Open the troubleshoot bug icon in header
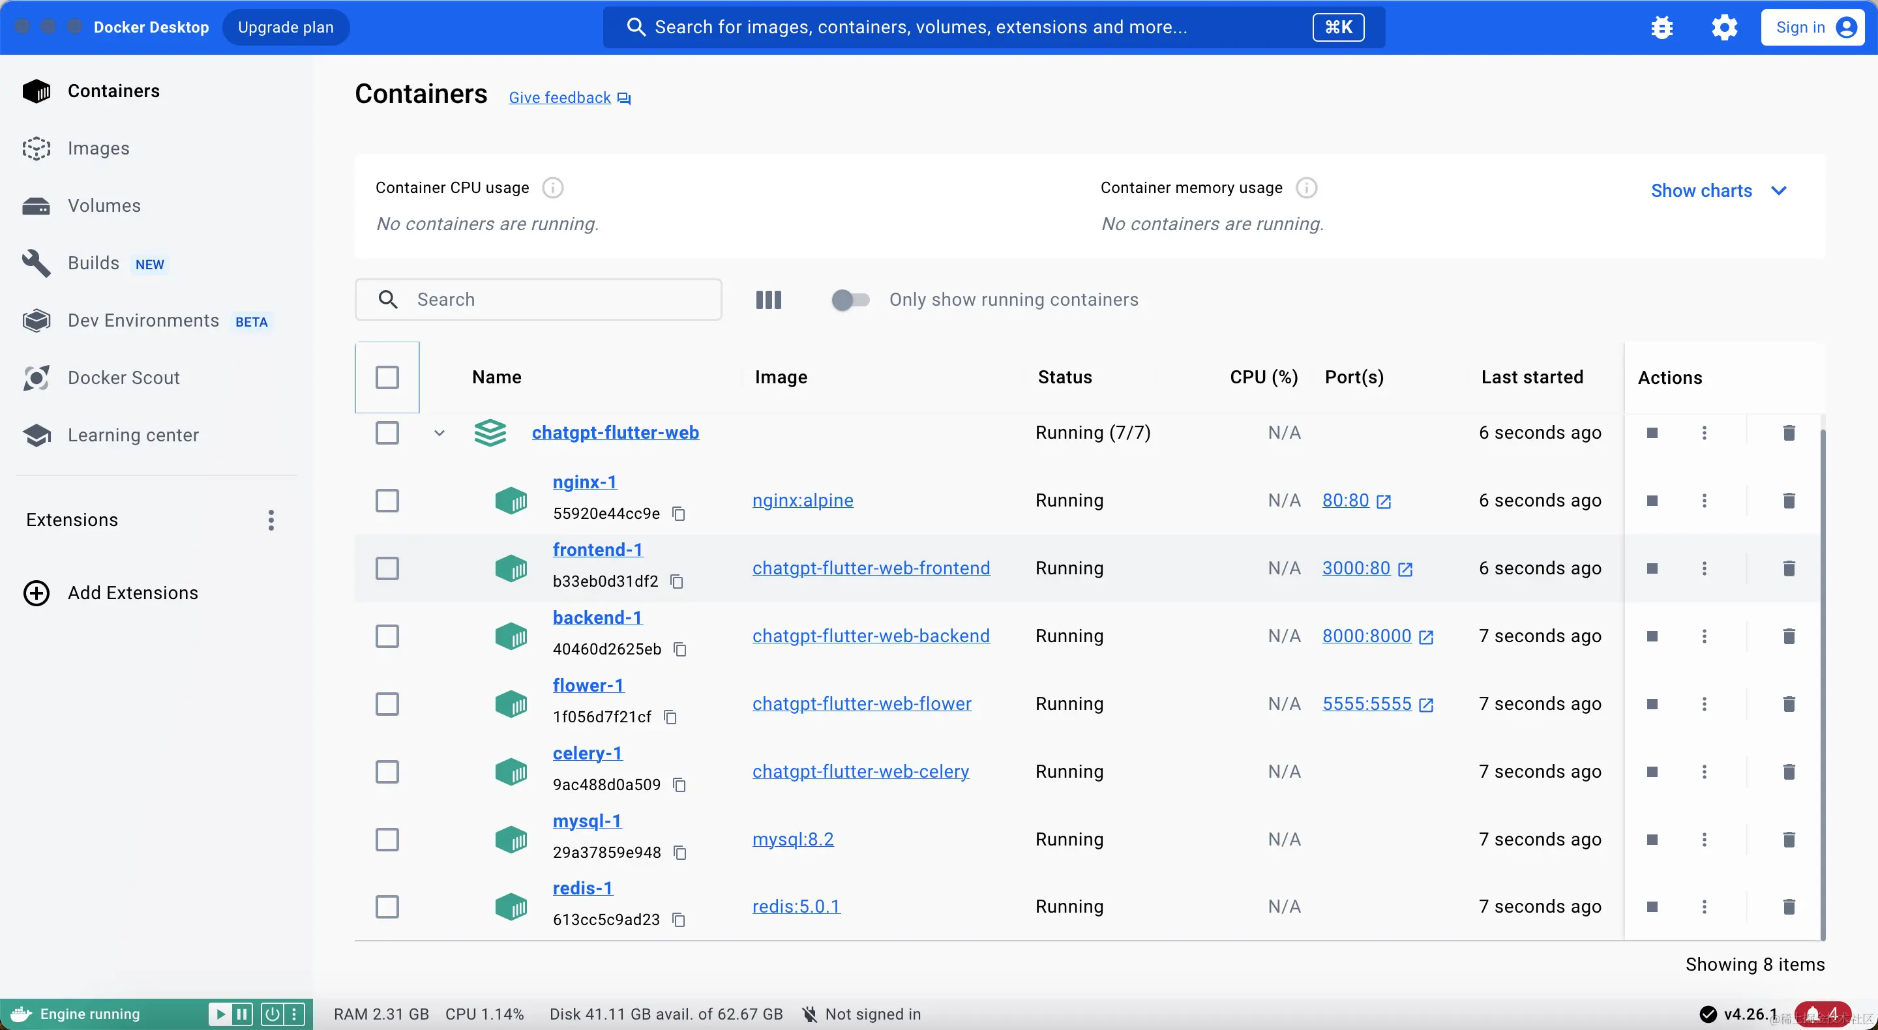Image resolution: width=1878 pixels, height=1030 pixels. [x=1662, y=27]
